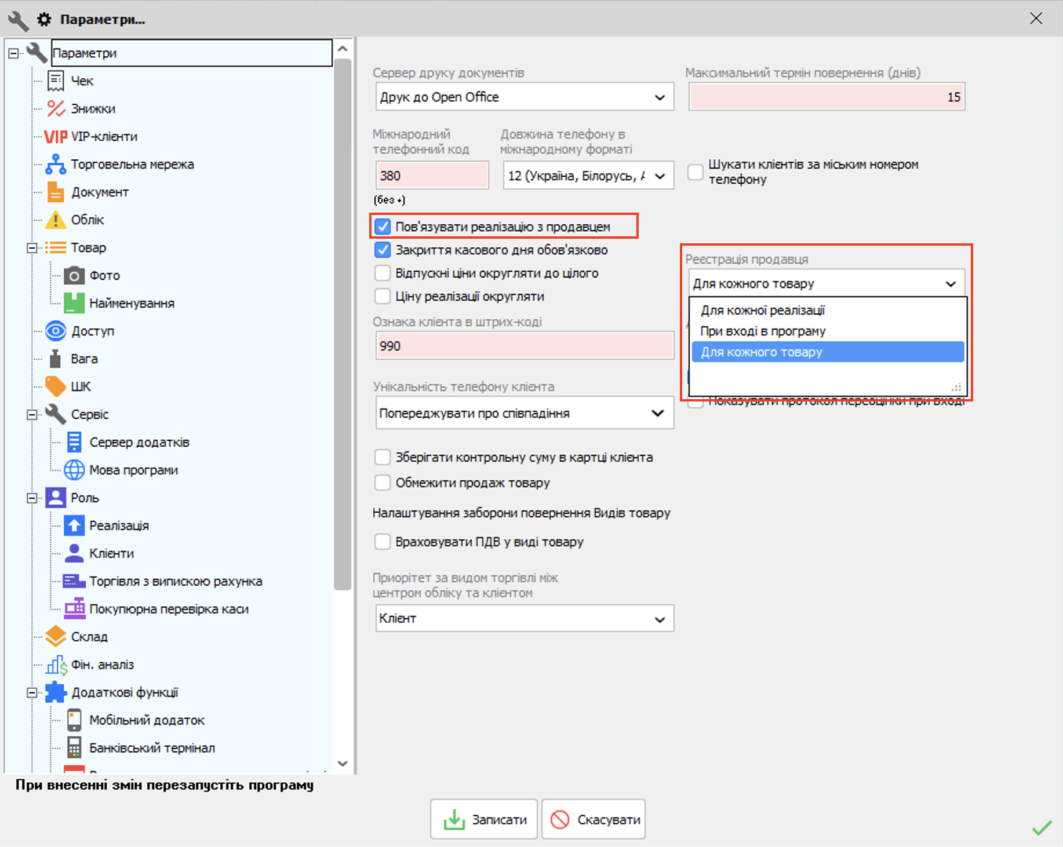Open the Сервер друку документів dropdown

[x=524, y=97]
